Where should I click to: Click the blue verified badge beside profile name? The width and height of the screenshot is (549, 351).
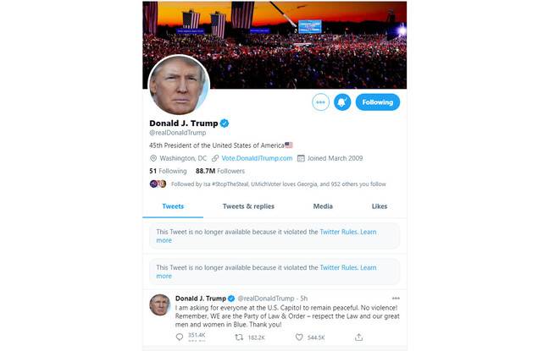[x=225, y=123]
